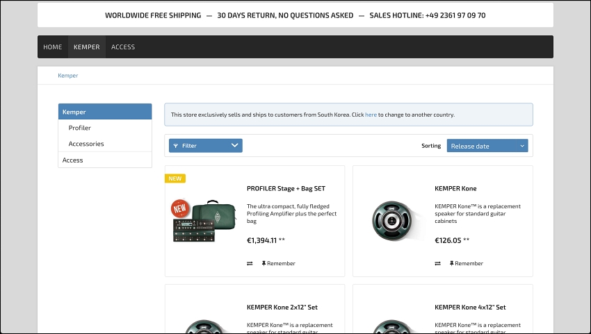The image size is (591, 334).
Task: Select the KEMPER navigation tab
Action: tap(87, 47)
